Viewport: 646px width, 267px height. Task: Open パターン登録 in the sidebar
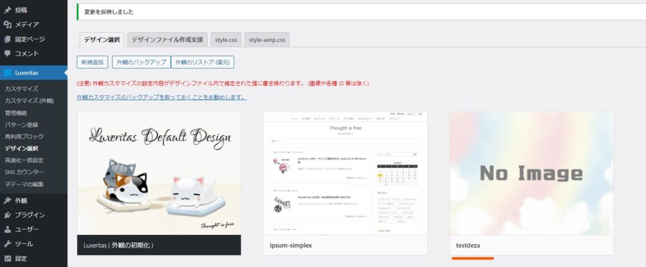coord(21,124)
